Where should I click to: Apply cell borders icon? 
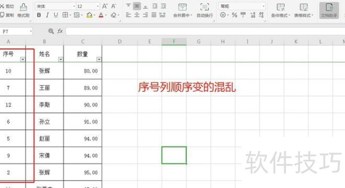[x=65, y=15]
